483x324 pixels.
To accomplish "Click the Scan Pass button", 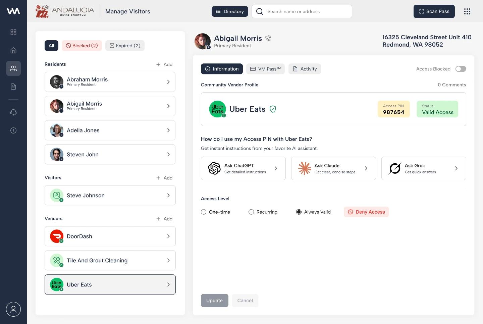I will 434,11.
